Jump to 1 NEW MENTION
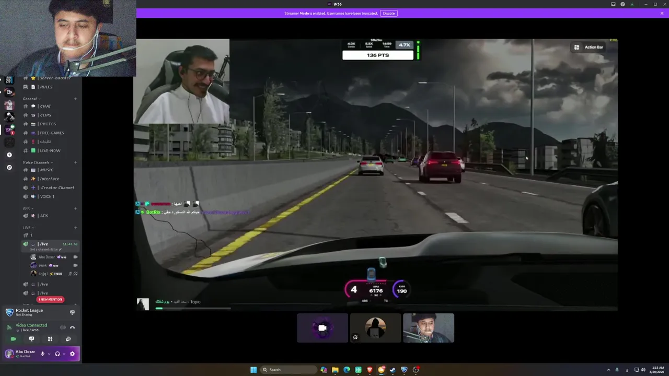Viewport: 669px width, 376px height. (51, 299)
